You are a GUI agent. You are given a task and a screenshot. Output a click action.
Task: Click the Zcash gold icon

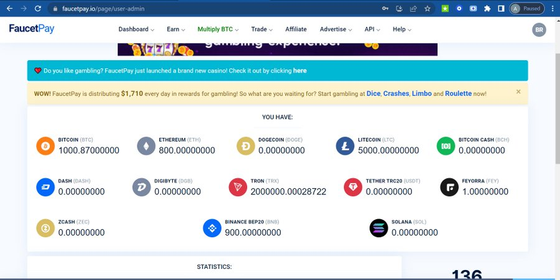(x=45, y=228)
